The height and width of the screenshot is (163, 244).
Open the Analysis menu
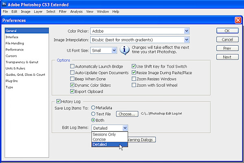pos(76,11)
